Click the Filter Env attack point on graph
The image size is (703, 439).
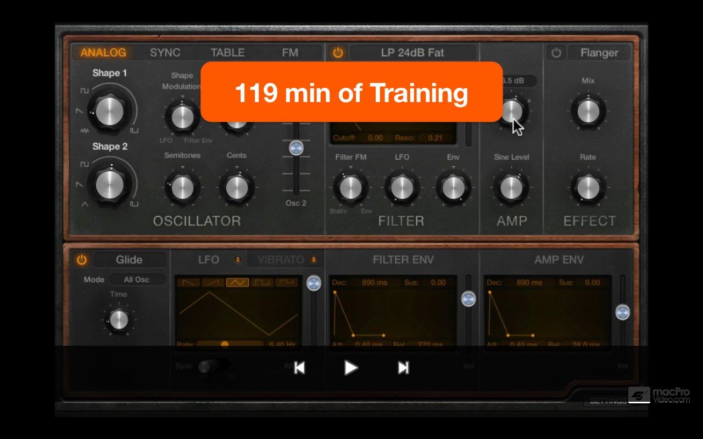click(334, 292)
